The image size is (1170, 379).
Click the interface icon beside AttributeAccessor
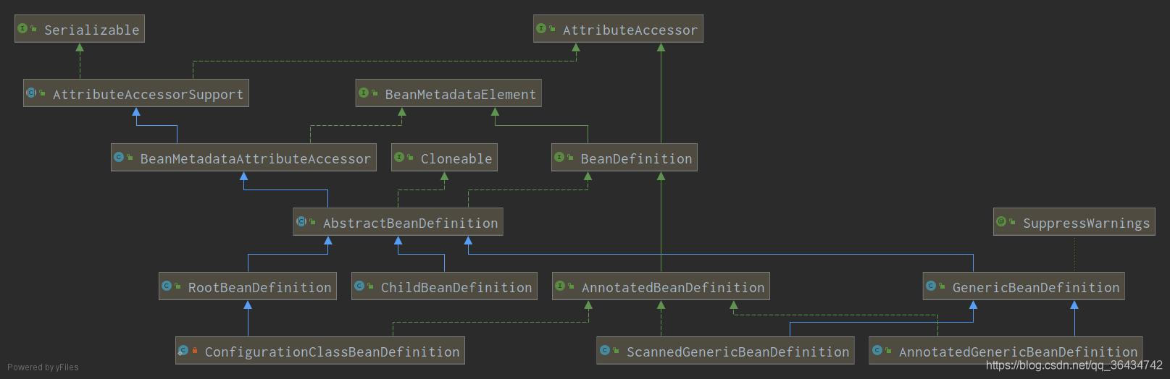click(x=542, y=29)
